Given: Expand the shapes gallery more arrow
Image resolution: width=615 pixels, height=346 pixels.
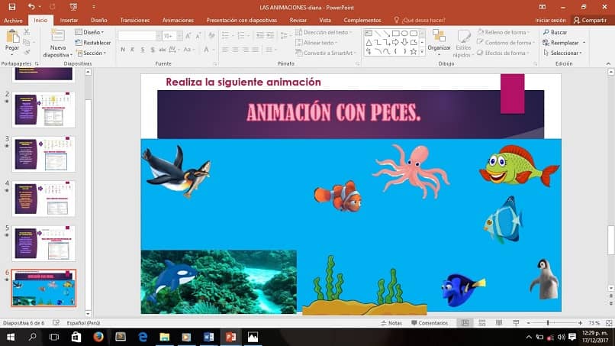Looking at the screenshot, I should [x=423, y=51].
